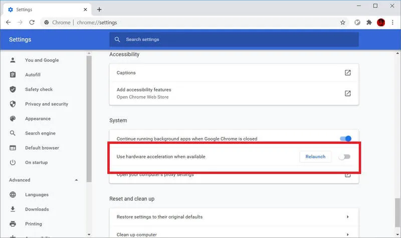Click the globe icon beside Languages
The width and height of the screenshot is (401, 238).
(x=13, y=194)
